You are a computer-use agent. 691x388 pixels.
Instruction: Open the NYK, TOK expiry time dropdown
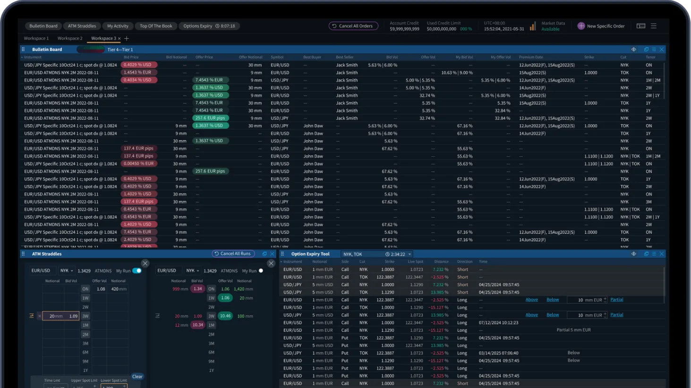click(x=409, y=254)
